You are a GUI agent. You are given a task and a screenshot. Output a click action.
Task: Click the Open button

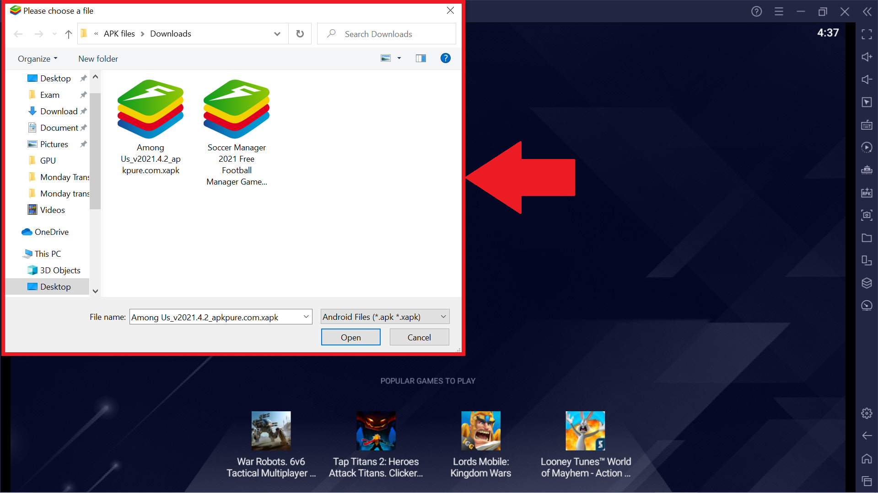(x=351, y=337)
